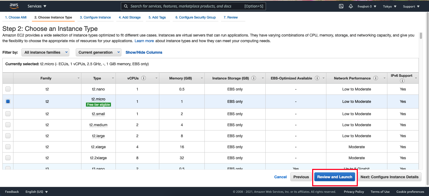This screenshot has height=196, width=429.
Task: Open the freqbot-3 account menu
Action: coord(367,6)
